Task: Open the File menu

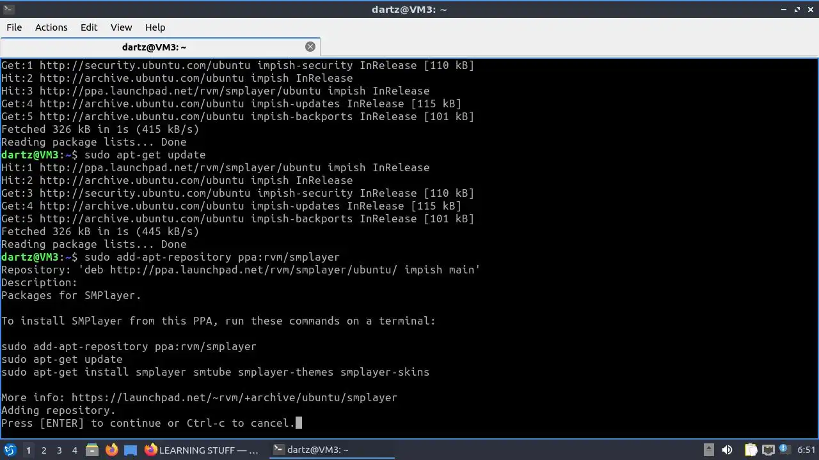Action: point(14,27)
